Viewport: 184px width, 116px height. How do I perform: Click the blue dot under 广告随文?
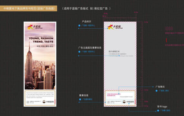(157, 91)
